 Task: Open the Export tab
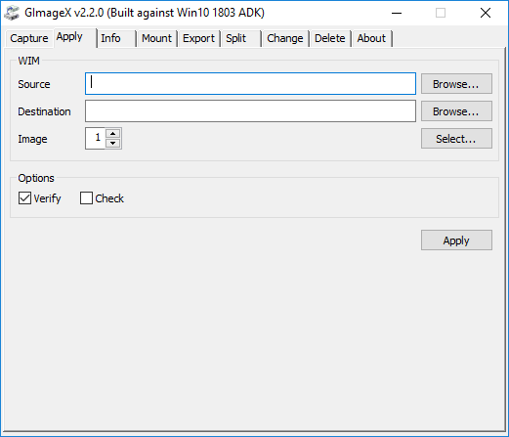pos(198,38)
